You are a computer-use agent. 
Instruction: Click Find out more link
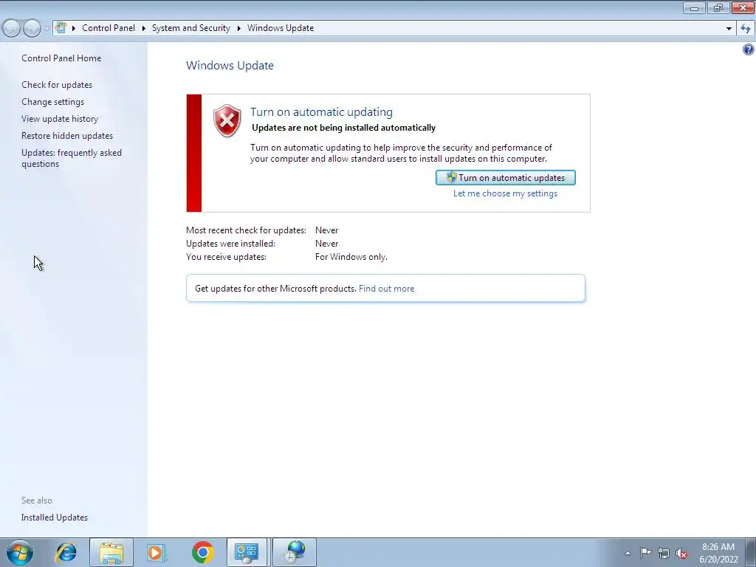[386, 289]
